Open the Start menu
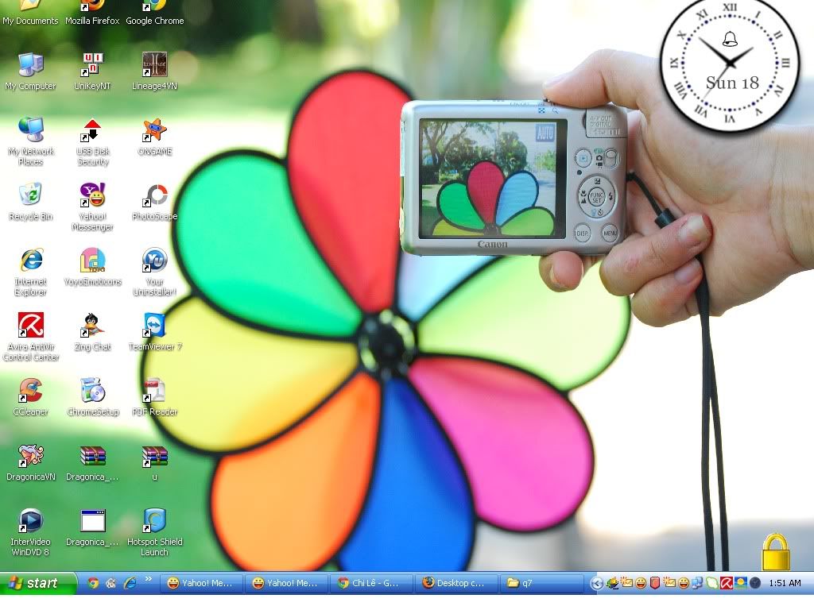Screen dimensions: 814x610 click(x=36, y=583)
